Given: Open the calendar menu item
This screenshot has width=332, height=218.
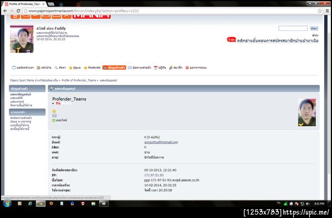Looking at the screenshot, I should pyautogui.click(x=160, y=68).
